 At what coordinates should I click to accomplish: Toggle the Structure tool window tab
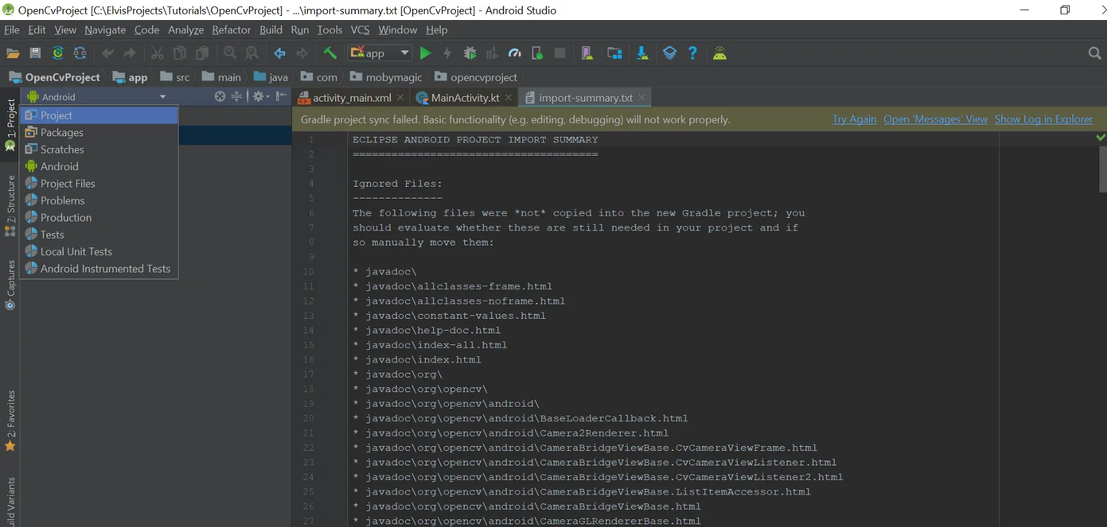coord(10,205)
